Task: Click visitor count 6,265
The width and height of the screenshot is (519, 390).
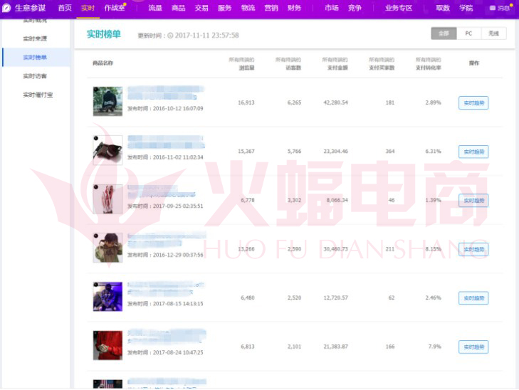Action: [x=294, y=102]
